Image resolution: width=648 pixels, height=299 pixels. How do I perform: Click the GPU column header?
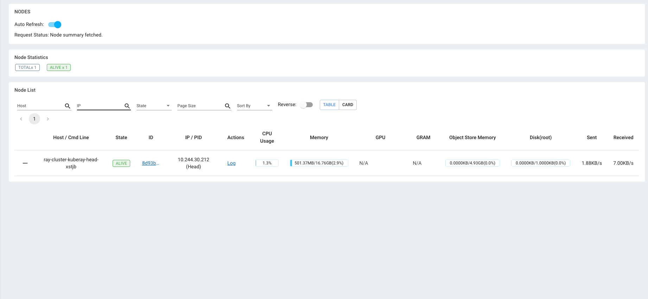380,137
